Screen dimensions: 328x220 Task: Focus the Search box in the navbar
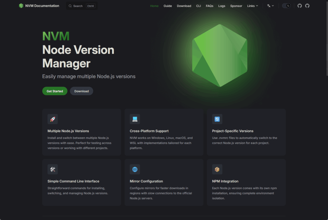(82, 6)
